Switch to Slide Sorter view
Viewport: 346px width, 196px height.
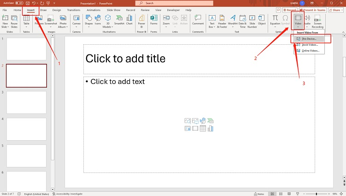pyautogui.click(x=281, y=194)
